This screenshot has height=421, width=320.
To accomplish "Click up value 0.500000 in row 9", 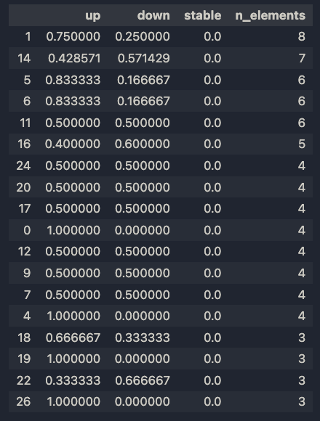I will [x=73, y=273].
